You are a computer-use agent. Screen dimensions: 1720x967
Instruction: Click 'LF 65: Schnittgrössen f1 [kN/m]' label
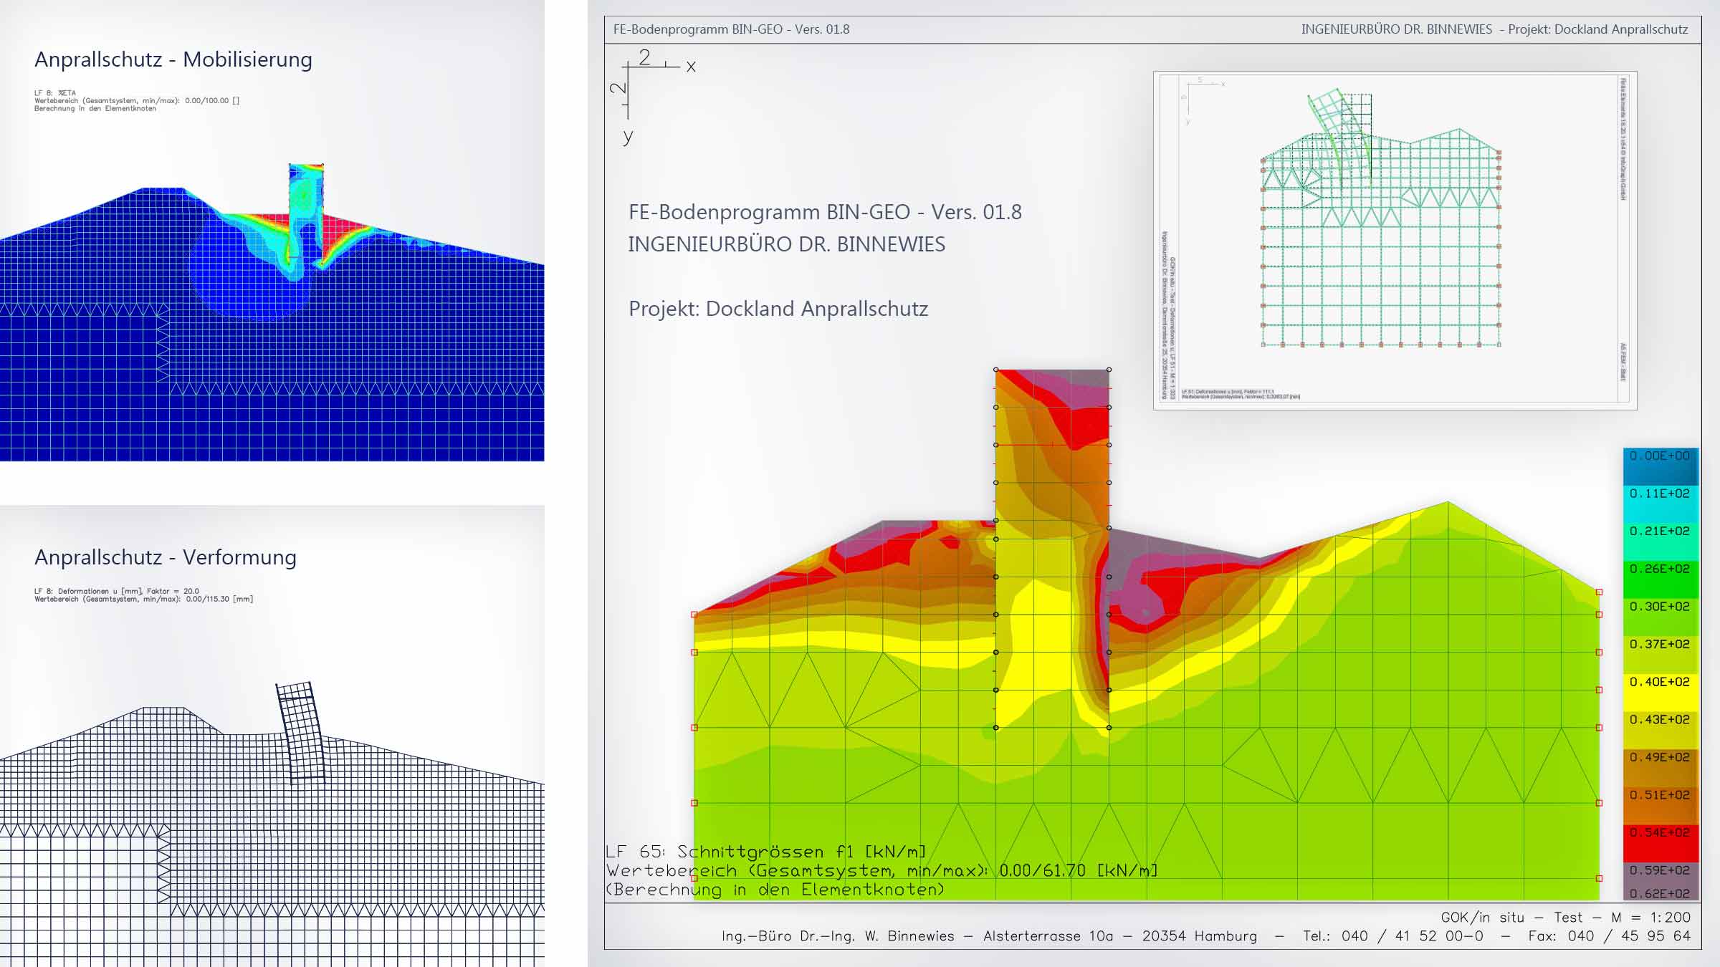coord(766,852)
